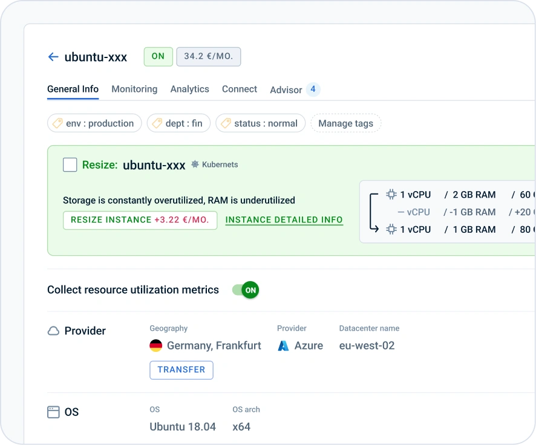Open the INSTANCE DETAILED INFO link

[284, 220]
